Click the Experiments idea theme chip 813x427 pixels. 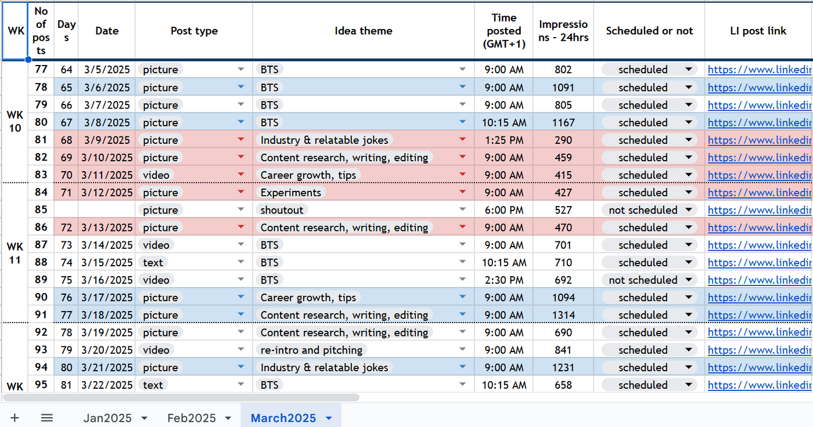point(290,193)
